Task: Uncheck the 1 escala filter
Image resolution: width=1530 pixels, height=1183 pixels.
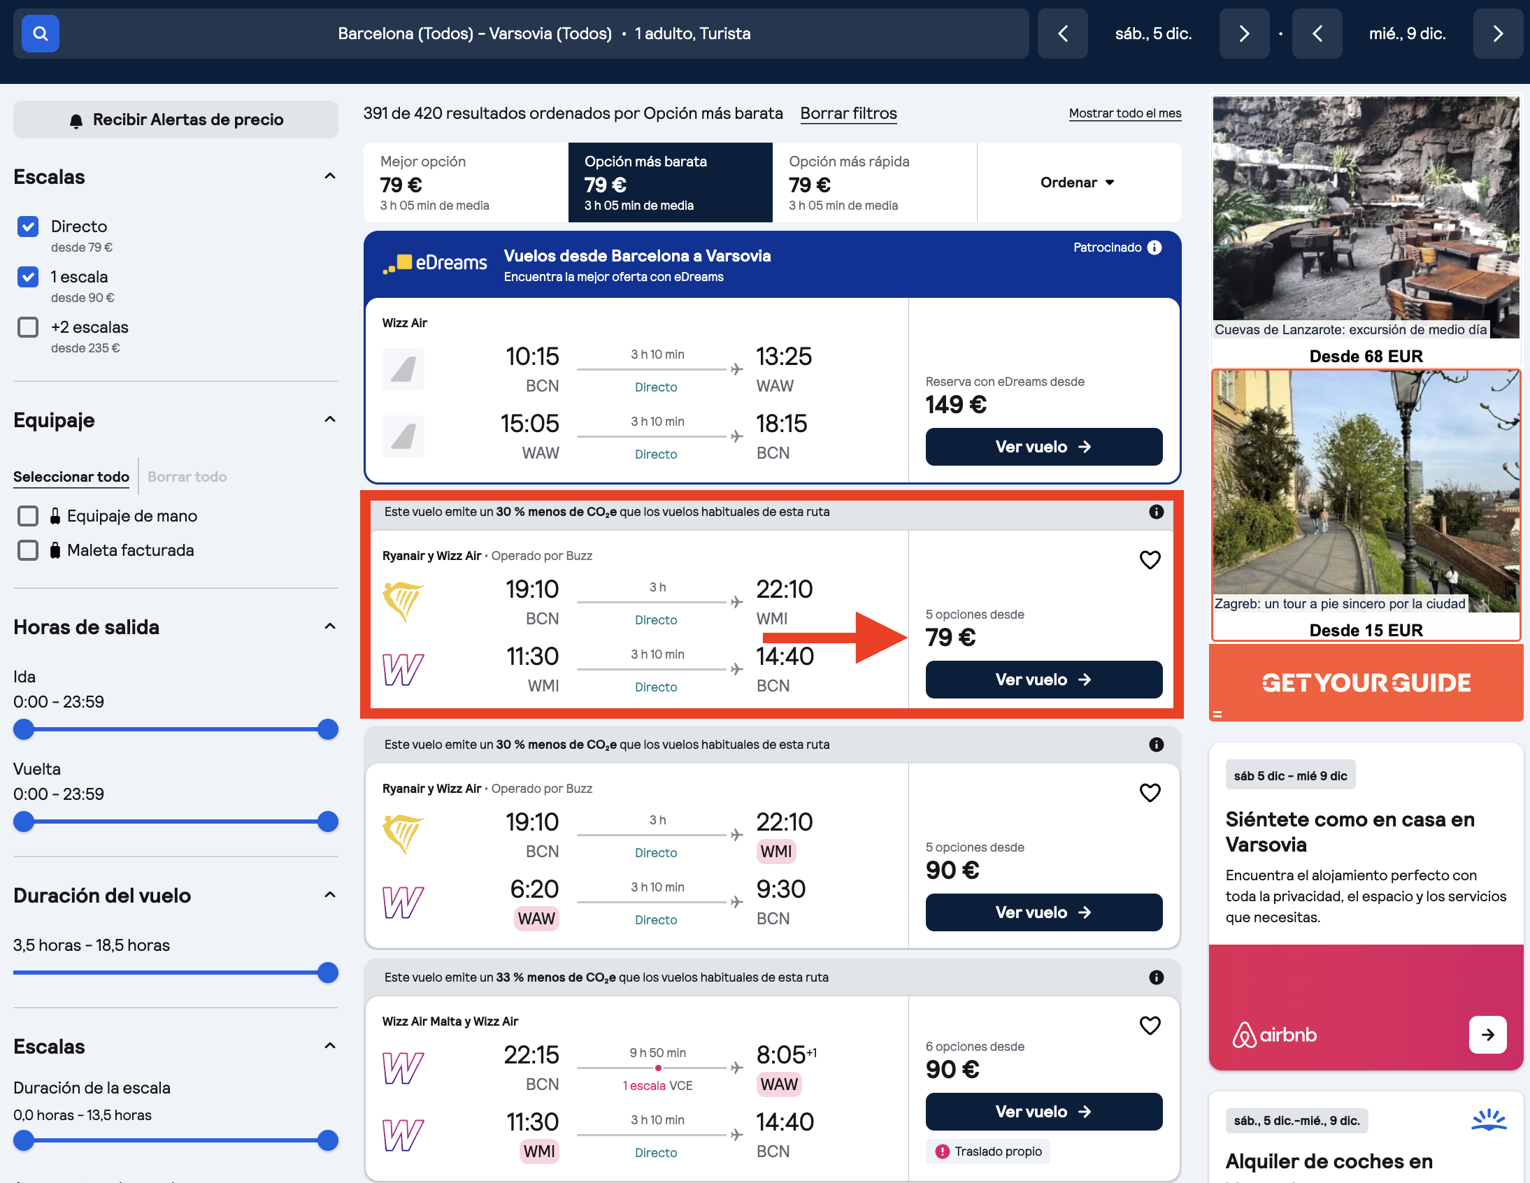Action: click(28, 277)
